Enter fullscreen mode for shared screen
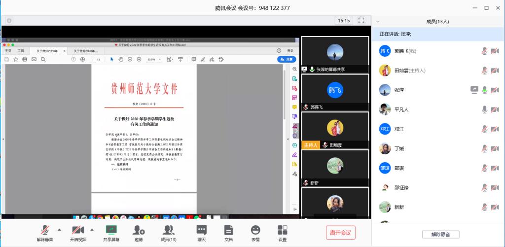 [x=361, y=21]
